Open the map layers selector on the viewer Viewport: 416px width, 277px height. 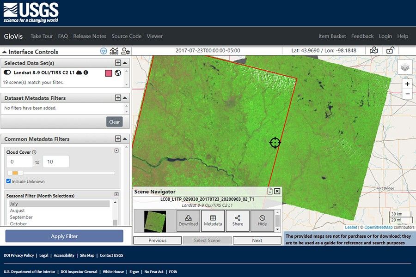pyautogui.click(x=405, y=67)
